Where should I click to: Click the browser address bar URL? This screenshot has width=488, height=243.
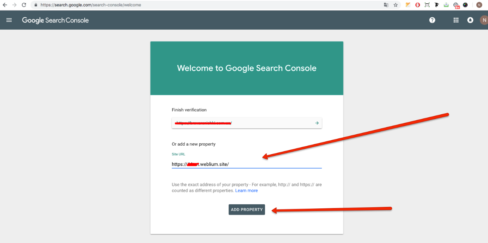(91, 5)
